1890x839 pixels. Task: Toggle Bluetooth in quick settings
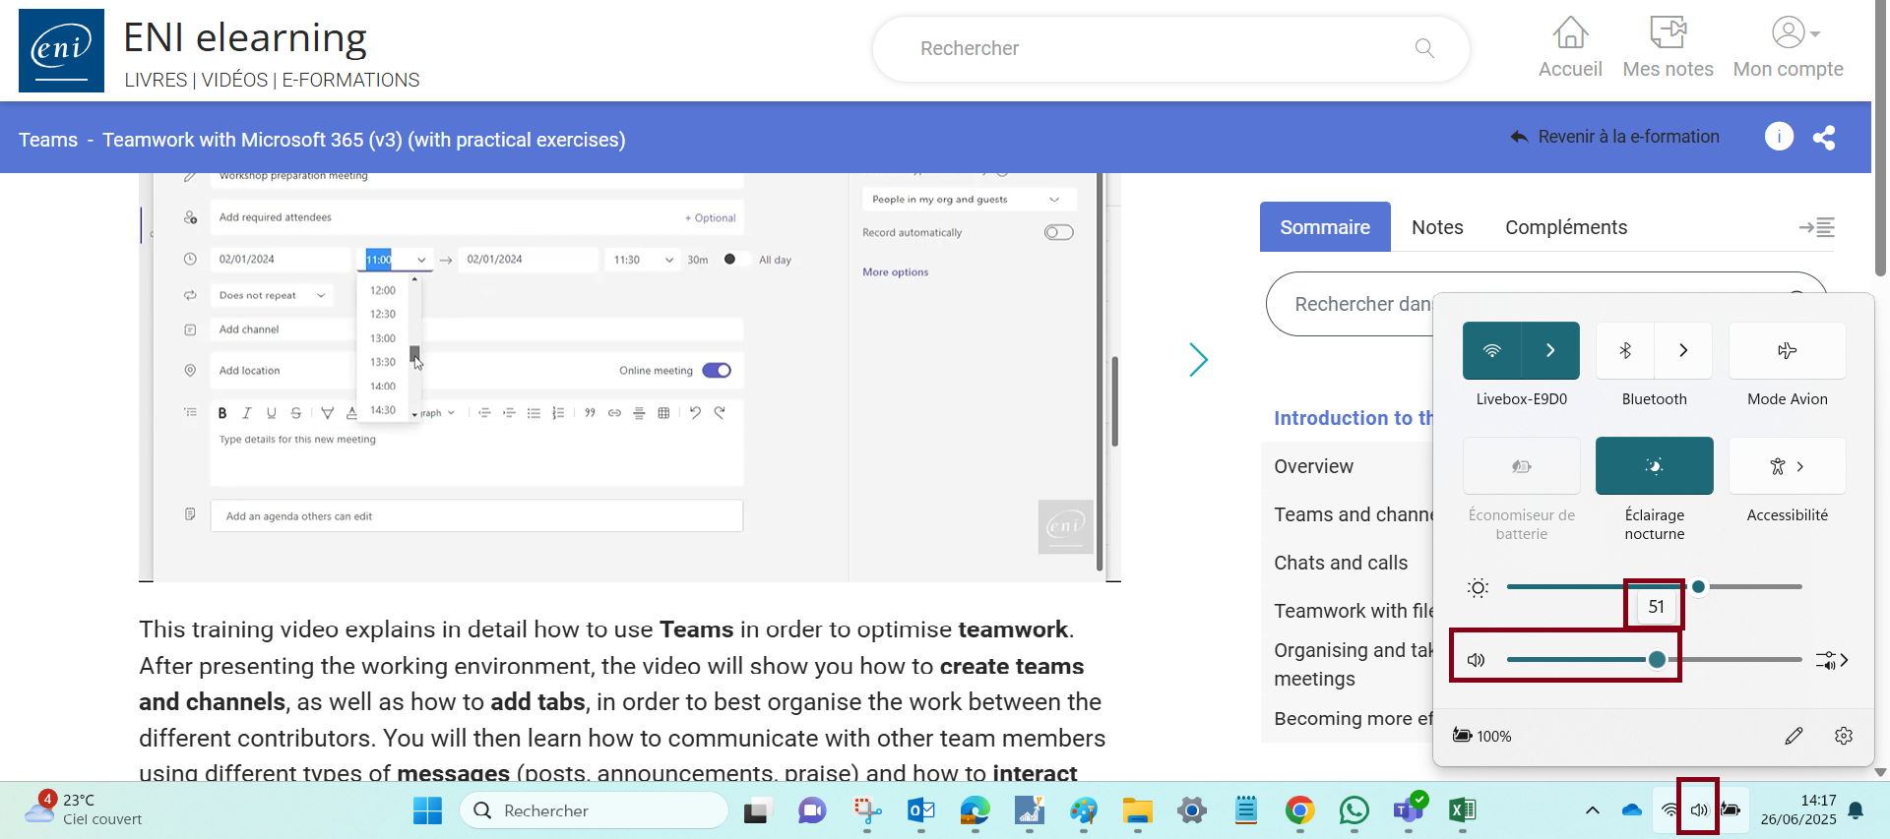[x=1625, y=350]
